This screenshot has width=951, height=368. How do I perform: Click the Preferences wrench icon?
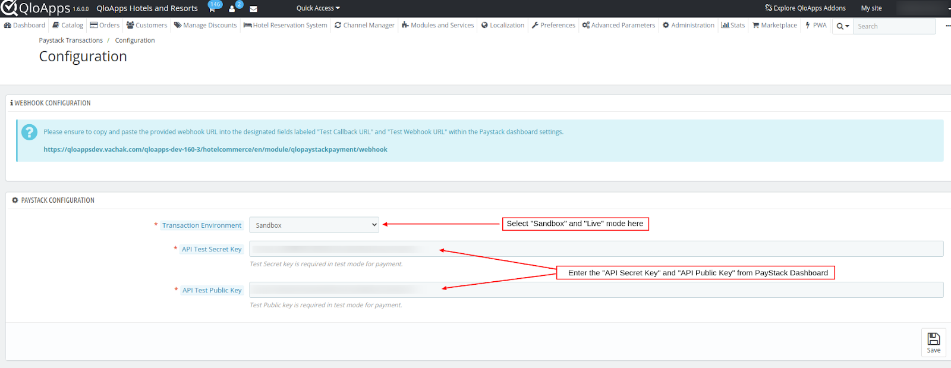(x=535, y=26)
